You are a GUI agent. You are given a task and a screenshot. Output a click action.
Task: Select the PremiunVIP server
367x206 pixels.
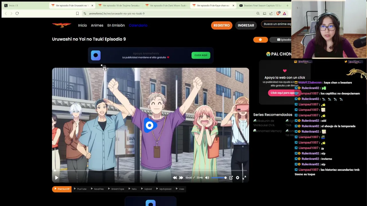[62, 189]
